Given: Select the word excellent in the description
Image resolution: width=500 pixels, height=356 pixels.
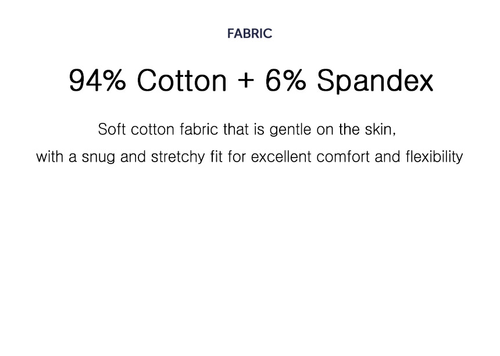Looking at the screenshot, I should point(281,156).
